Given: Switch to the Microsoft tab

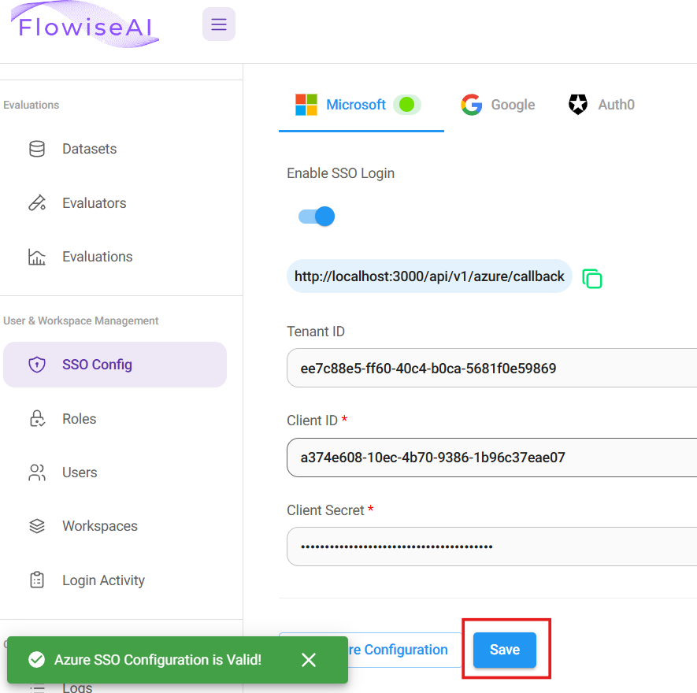Looking at the screenshot, I should point(356,105).
